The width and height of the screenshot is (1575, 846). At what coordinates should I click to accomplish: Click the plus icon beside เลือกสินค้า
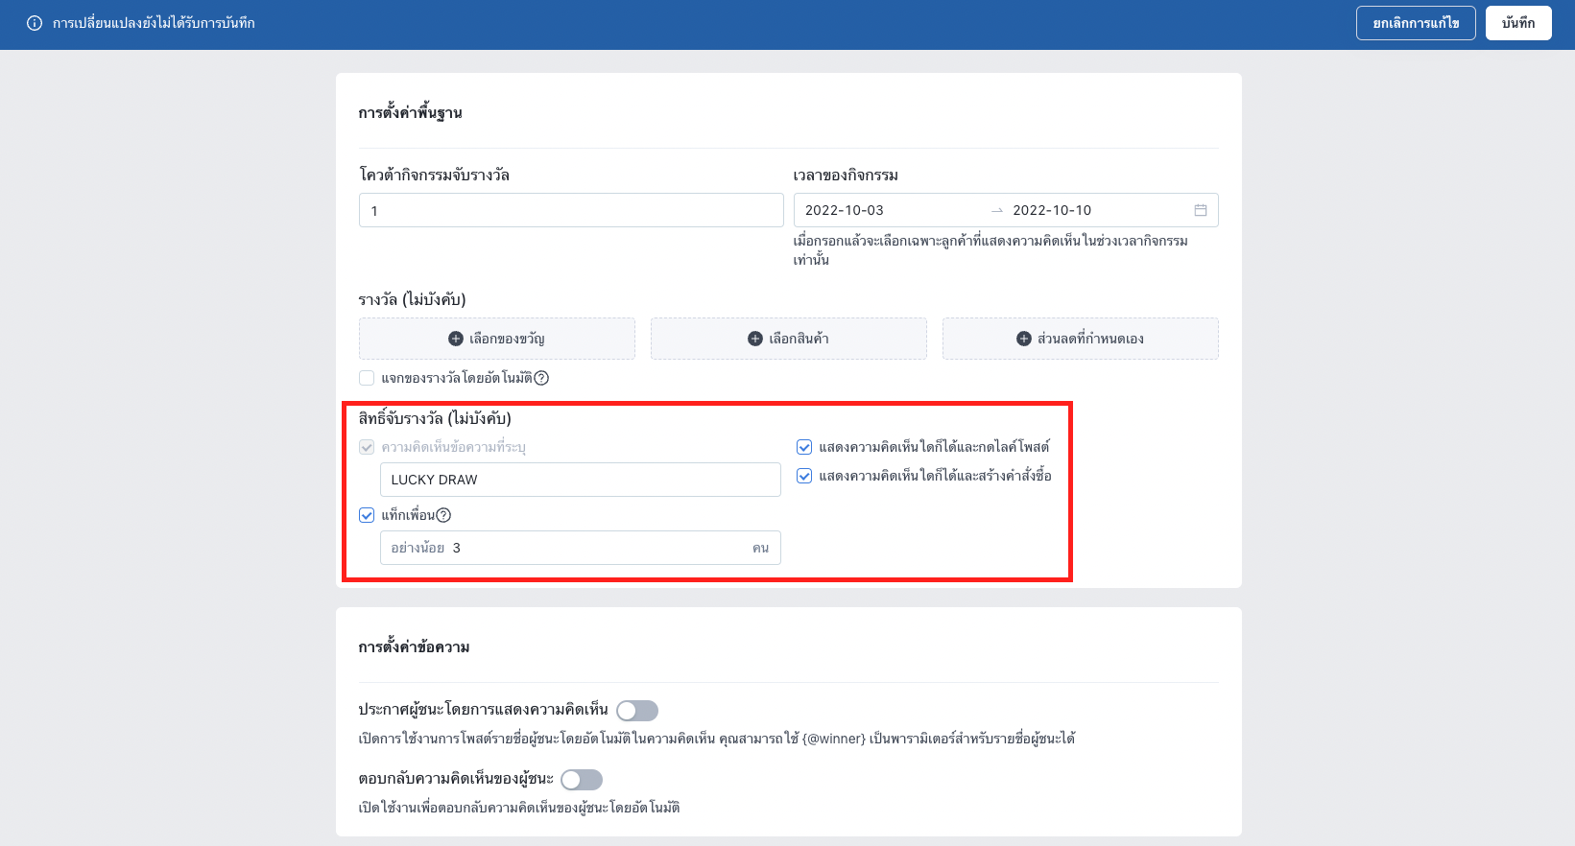tap(755, 339)
